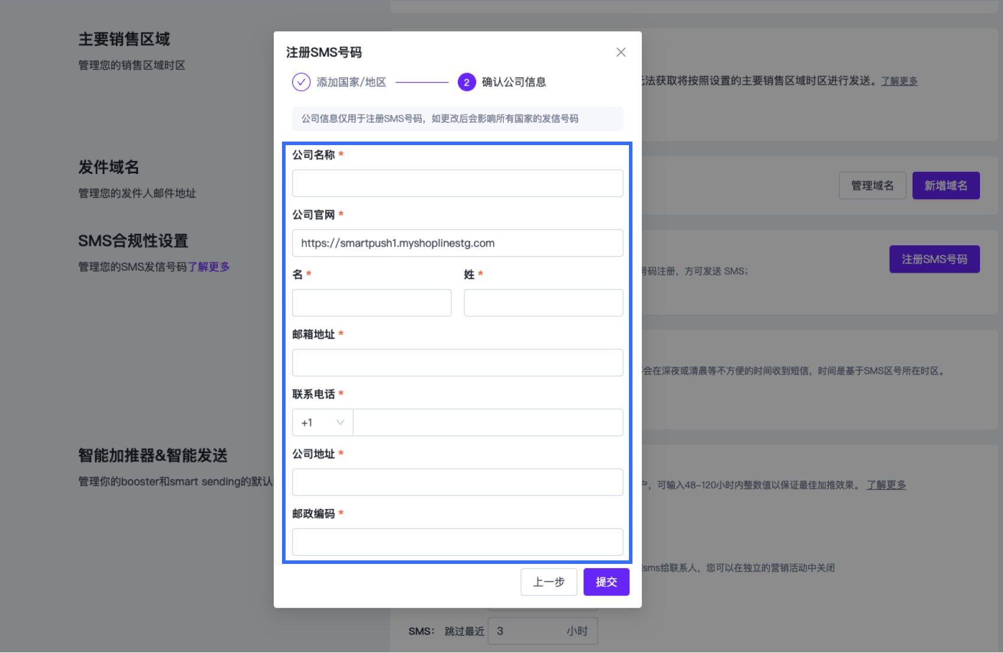Close the 注册SMS号码 dialog

point(621,52)
